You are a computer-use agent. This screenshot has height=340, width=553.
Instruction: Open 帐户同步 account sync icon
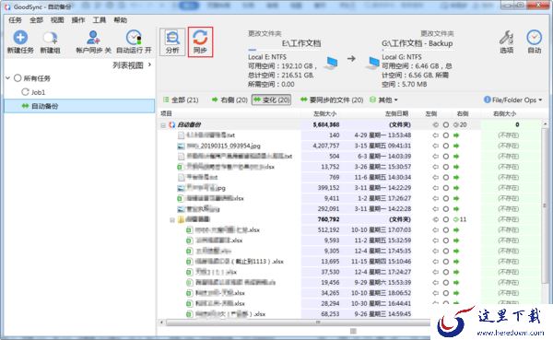pyautogui.click(x=93, y=38)
